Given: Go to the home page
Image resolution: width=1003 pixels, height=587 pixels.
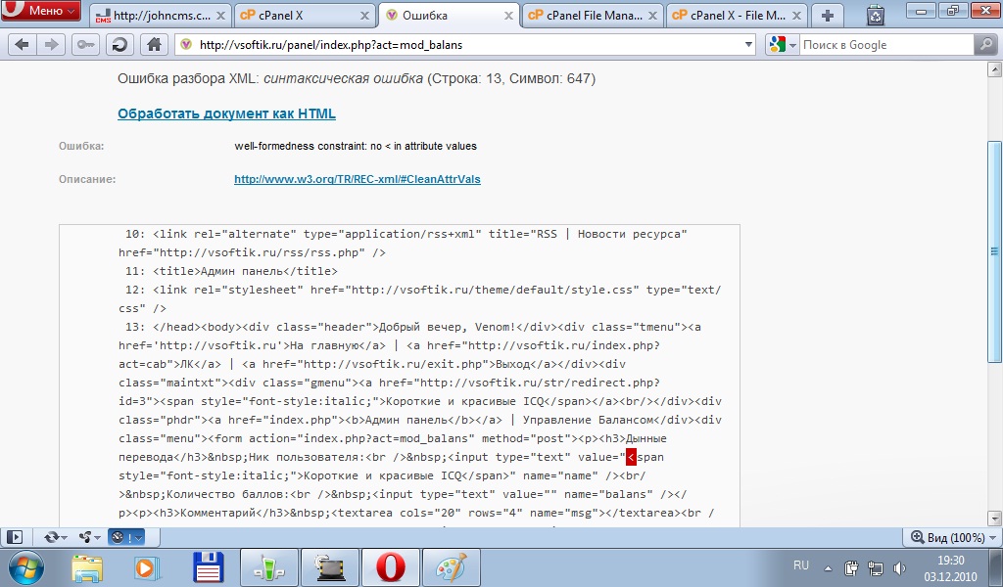Looking at the screenshot, I should tap(154, 45).
